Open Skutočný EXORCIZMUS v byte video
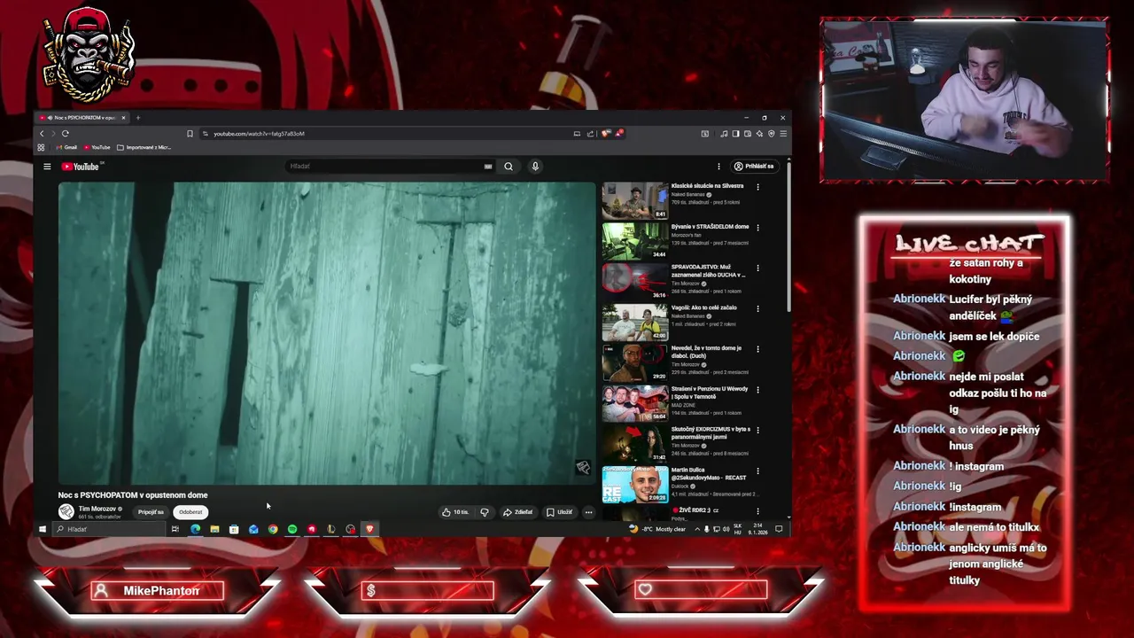The height and width of the screenshot is (638, 1134). [635, 444]
